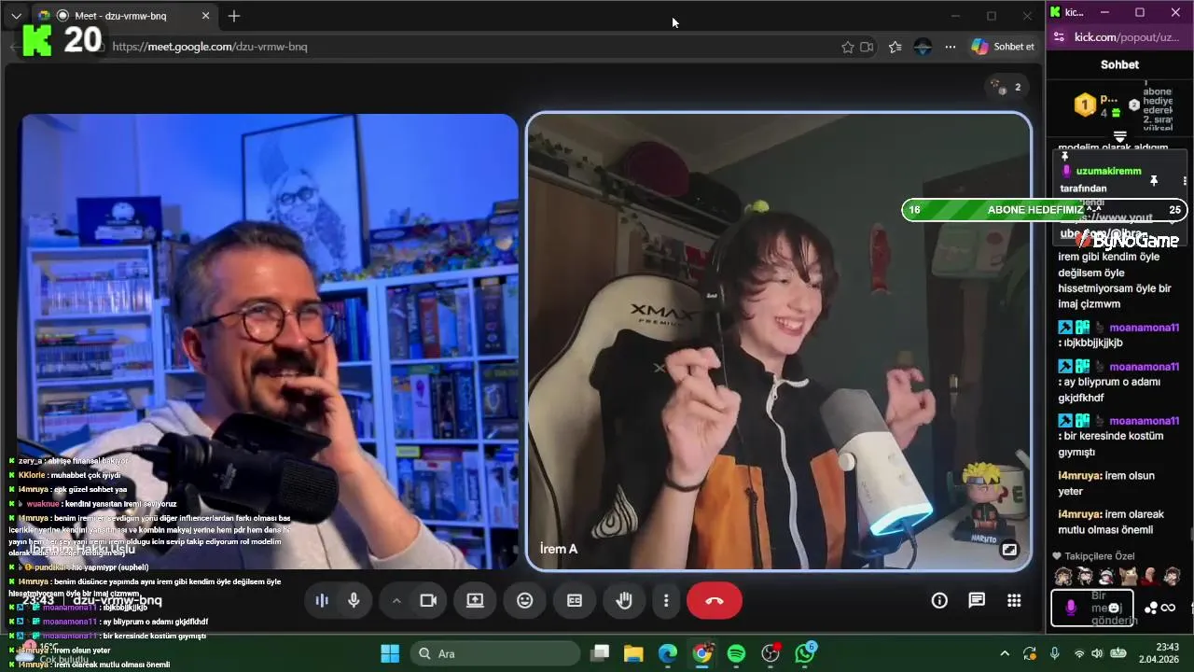1194x672 pixels.
Task: Open browser favorites icon
Action: 895,47
